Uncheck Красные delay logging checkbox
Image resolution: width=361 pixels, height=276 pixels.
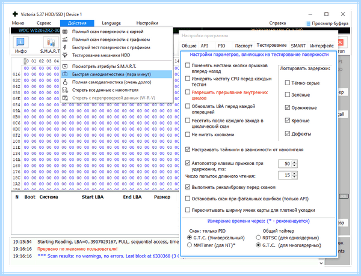point(288,121)
